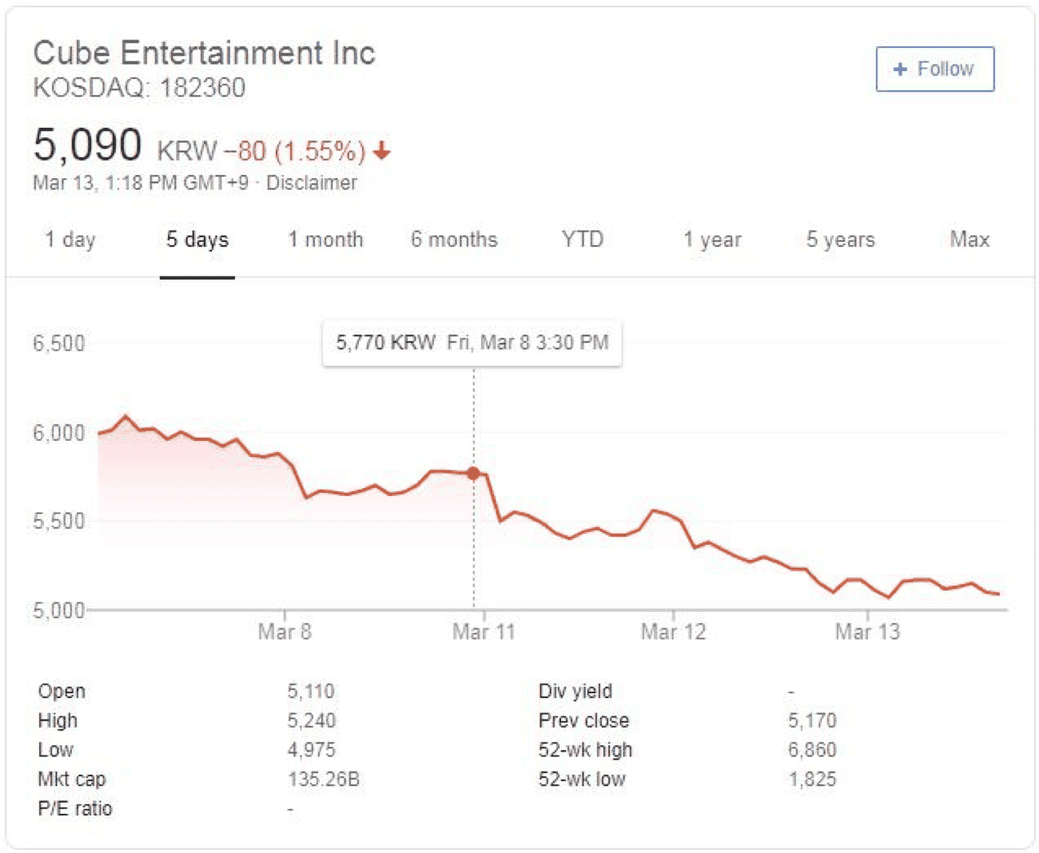Select the 1 day tab
This screenshot has width=1039, height=853.
pyautogui.click(x=70, y=240)
